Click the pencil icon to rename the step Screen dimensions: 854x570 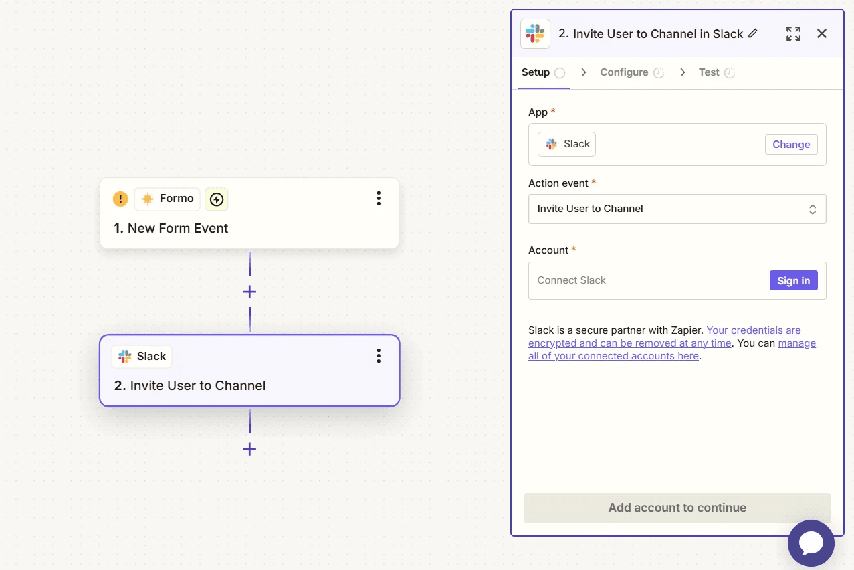(753, 33)
